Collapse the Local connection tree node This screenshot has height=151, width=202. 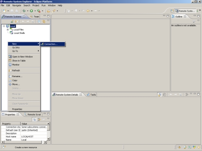tap(4, 26)
